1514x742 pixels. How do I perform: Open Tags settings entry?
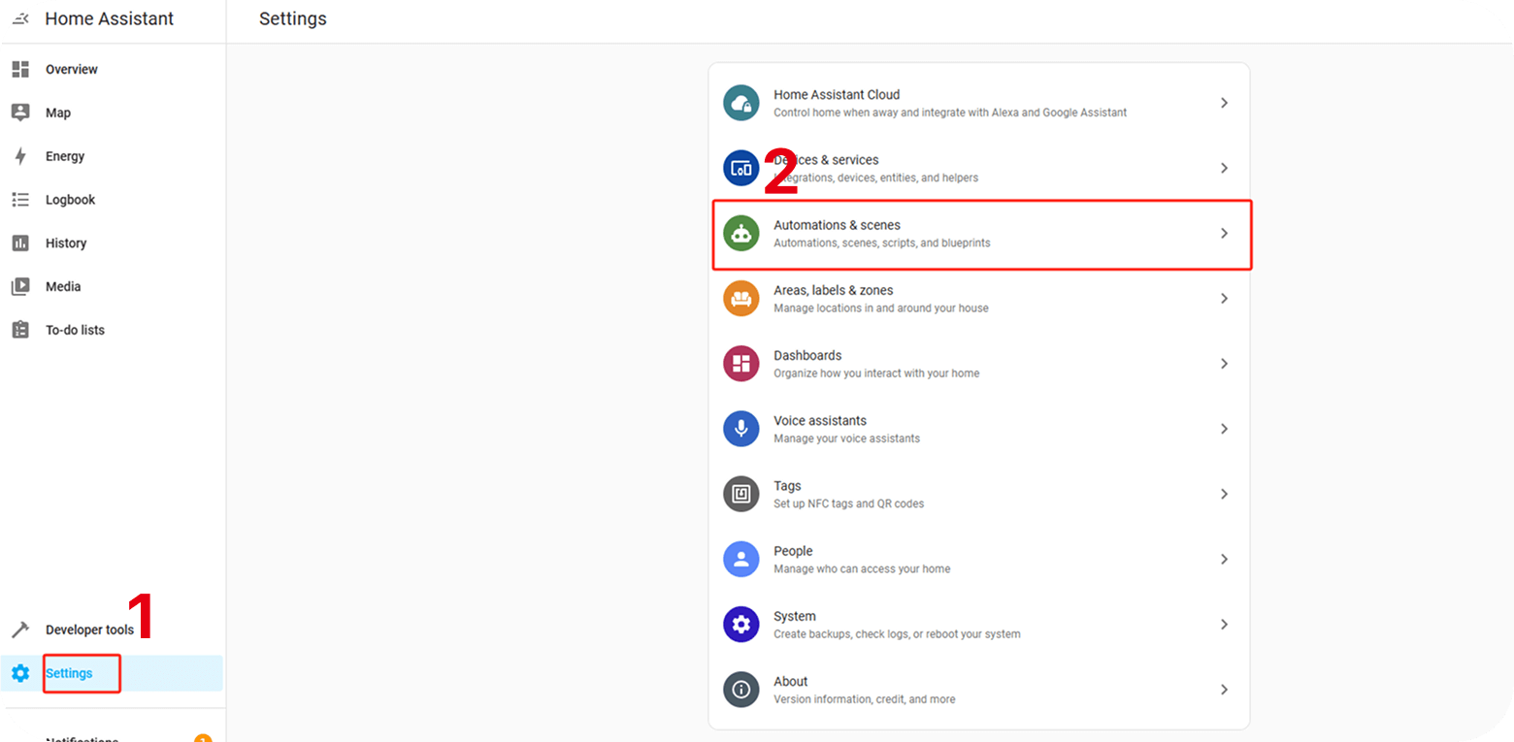[979, 494]
